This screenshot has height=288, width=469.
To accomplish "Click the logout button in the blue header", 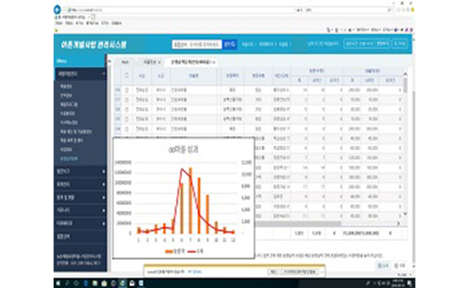I will click(x=400, y=44).
